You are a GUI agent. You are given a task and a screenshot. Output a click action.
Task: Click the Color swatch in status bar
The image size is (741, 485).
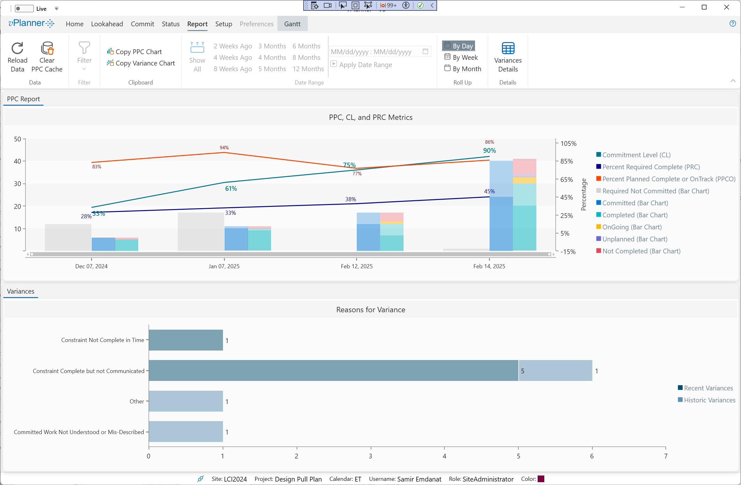[x=541, y=479]
